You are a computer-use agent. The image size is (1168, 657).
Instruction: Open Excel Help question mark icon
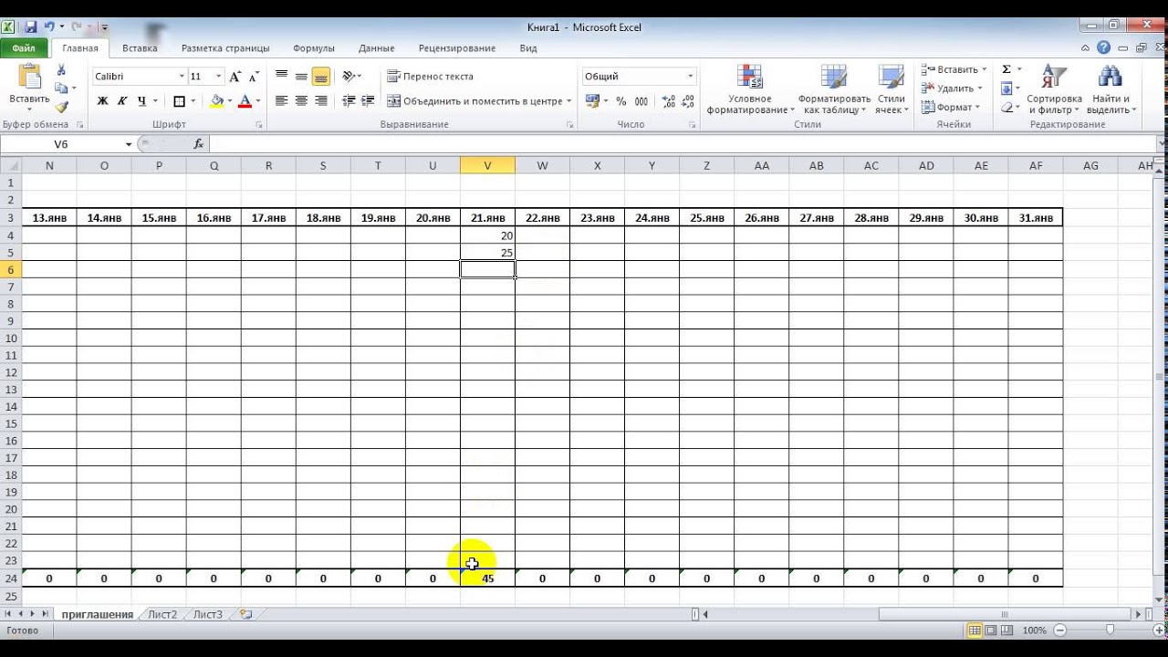1104,47
